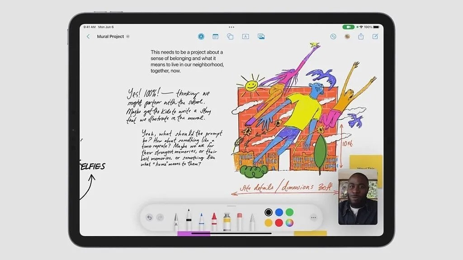Screen dimensions: 463x260
Task: Open collaborator options via the avatar
Action: [347, 36]
